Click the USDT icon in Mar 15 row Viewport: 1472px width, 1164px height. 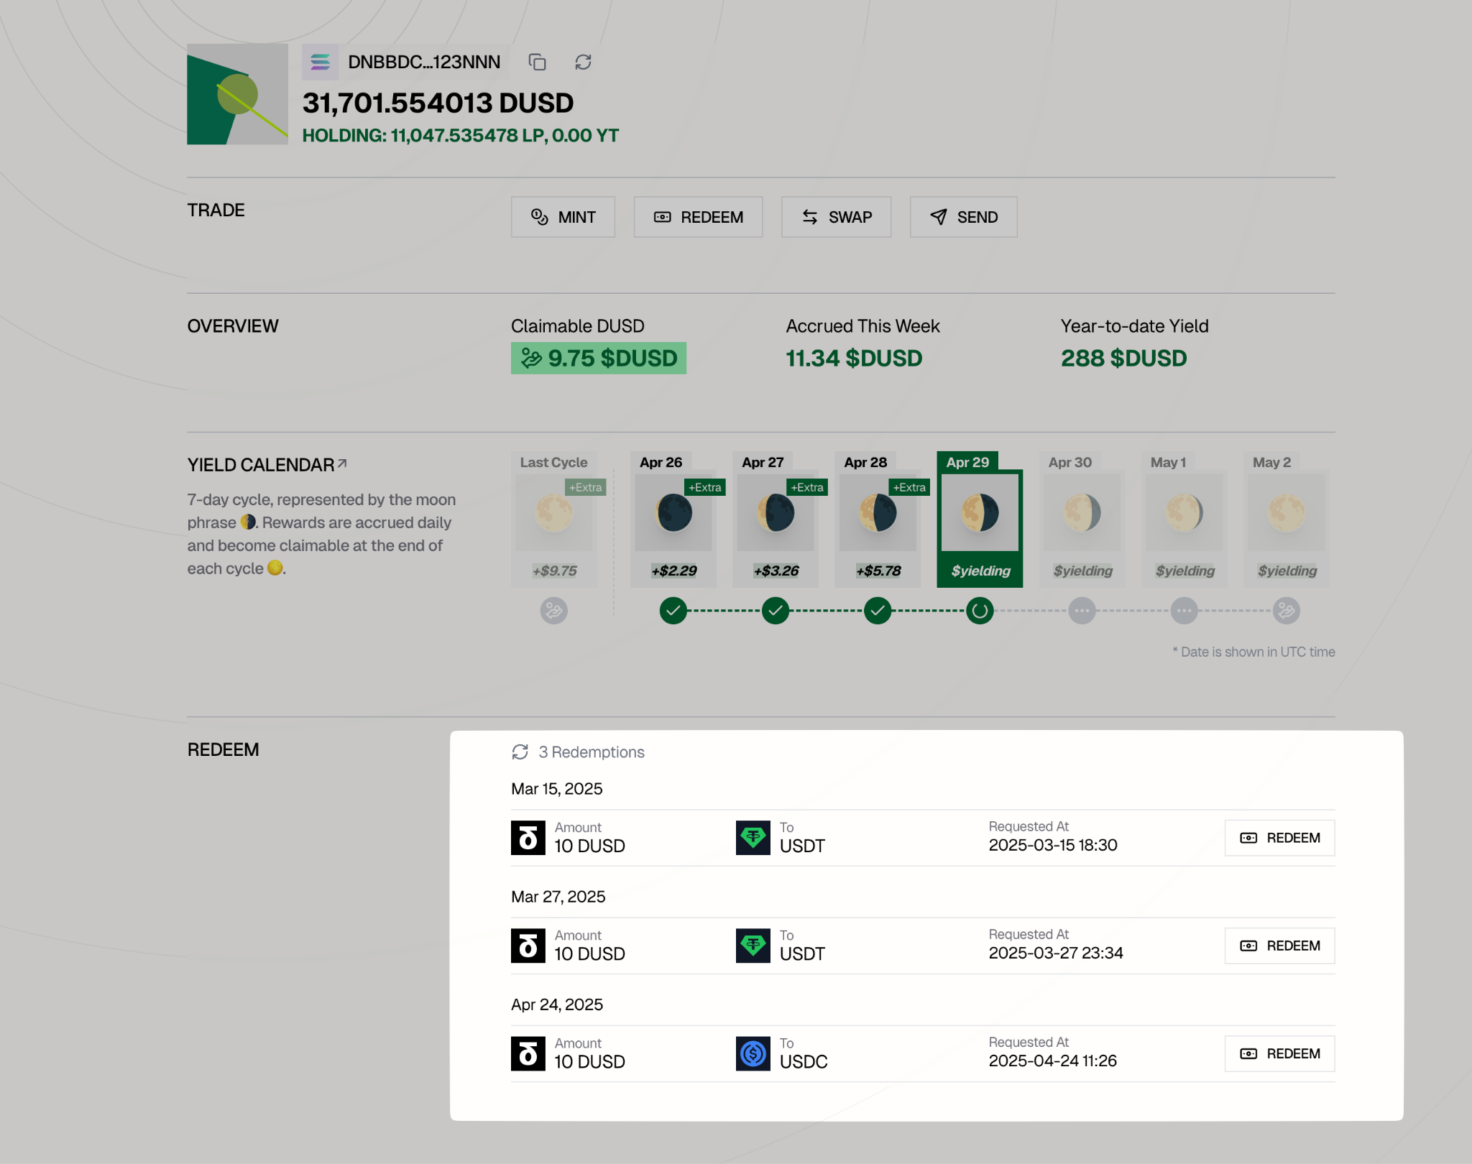(753, 838)
